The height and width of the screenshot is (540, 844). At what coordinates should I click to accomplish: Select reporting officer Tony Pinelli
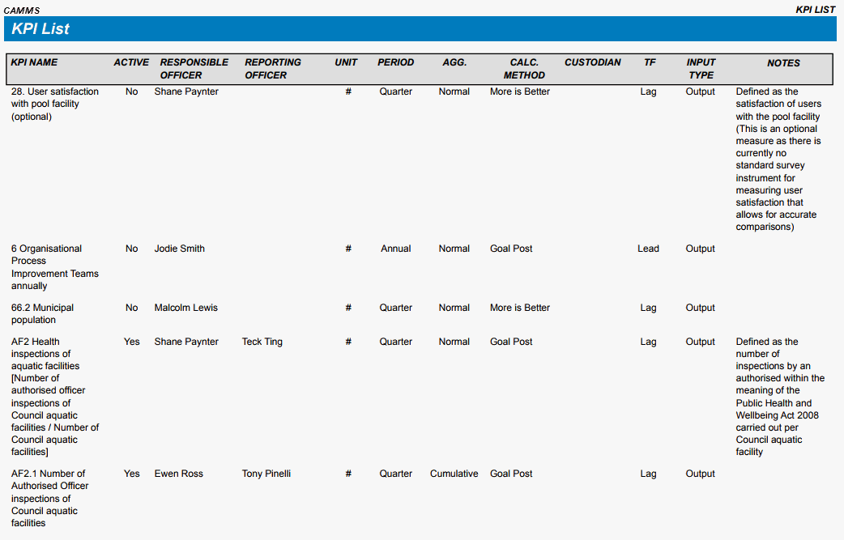point(266,474)
